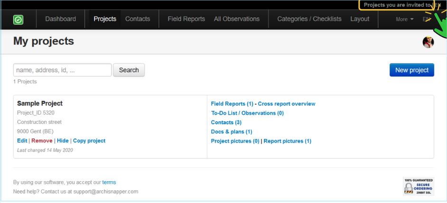Switch to the Layout menu item

click(360, 19)
